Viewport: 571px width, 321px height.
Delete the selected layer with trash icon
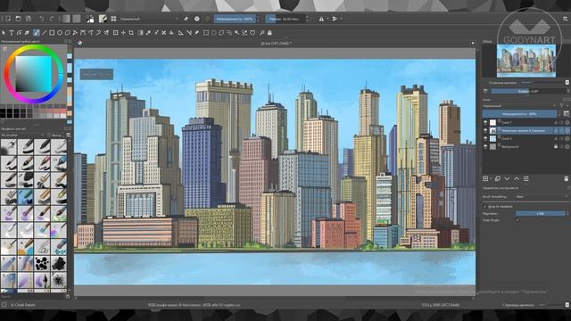(x=566, y=178)
